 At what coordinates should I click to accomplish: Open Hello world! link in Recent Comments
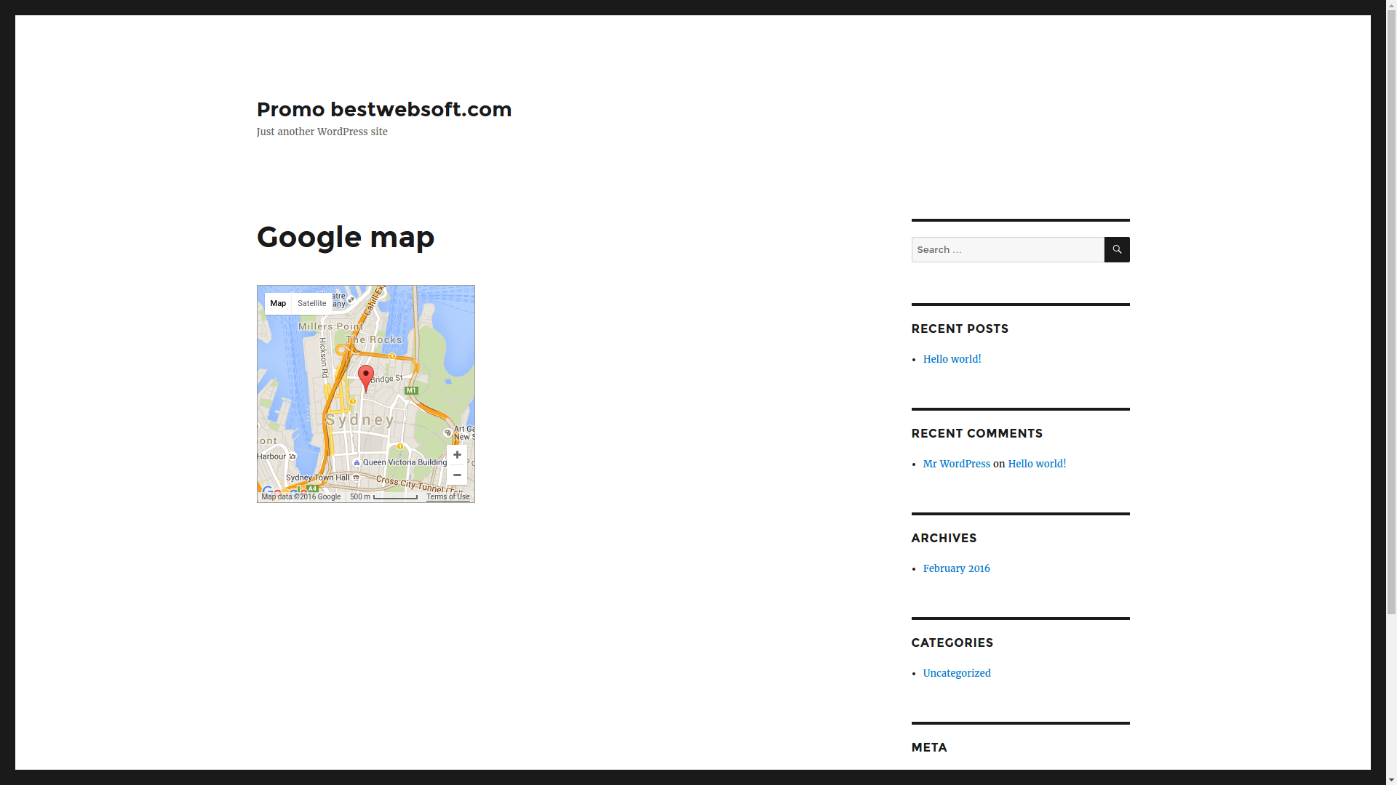click(1037, 464)
